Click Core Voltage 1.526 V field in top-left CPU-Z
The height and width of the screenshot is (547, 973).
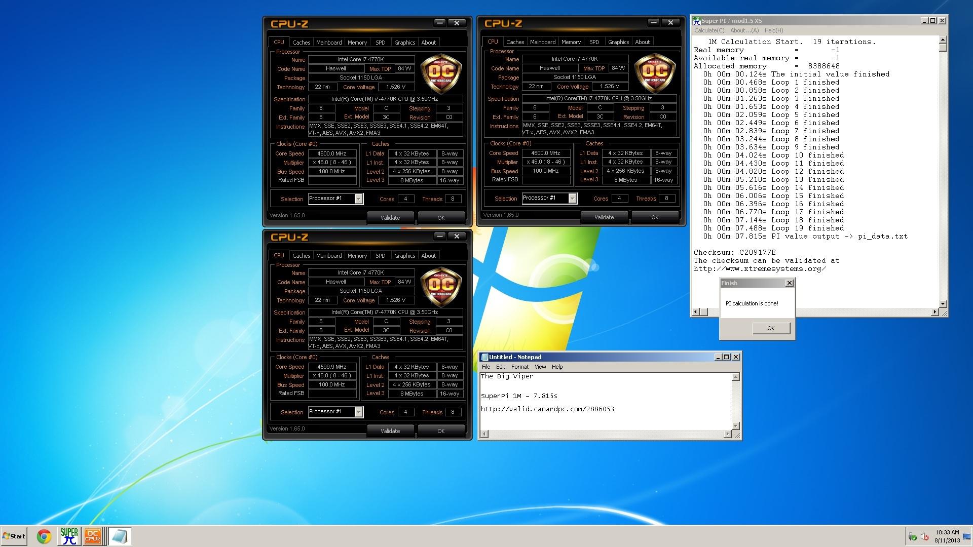[396, 87]
